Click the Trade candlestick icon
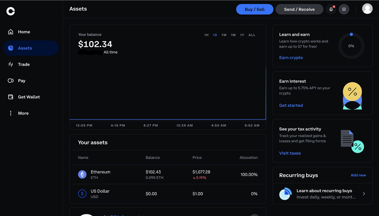 tap(11, 64)
